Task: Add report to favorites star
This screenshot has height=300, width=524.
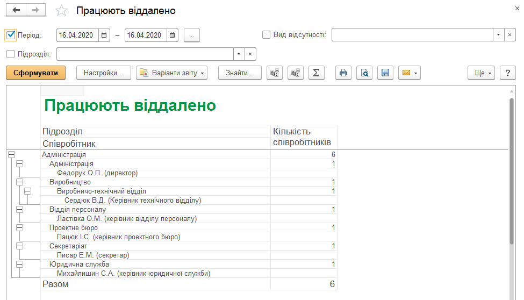Action: [62, 11]
